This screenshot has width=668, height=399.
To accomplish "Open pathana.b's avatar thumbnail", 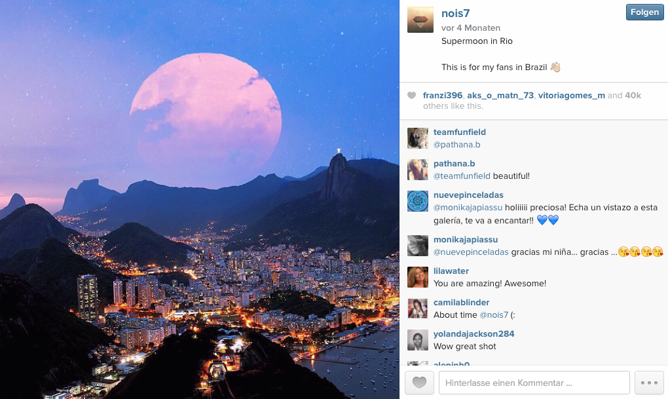I will (x=418, y=170).
